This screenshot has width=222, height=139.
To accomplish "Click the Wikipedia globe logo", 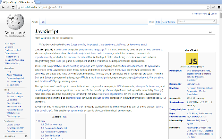I will [x=15, y=22].
